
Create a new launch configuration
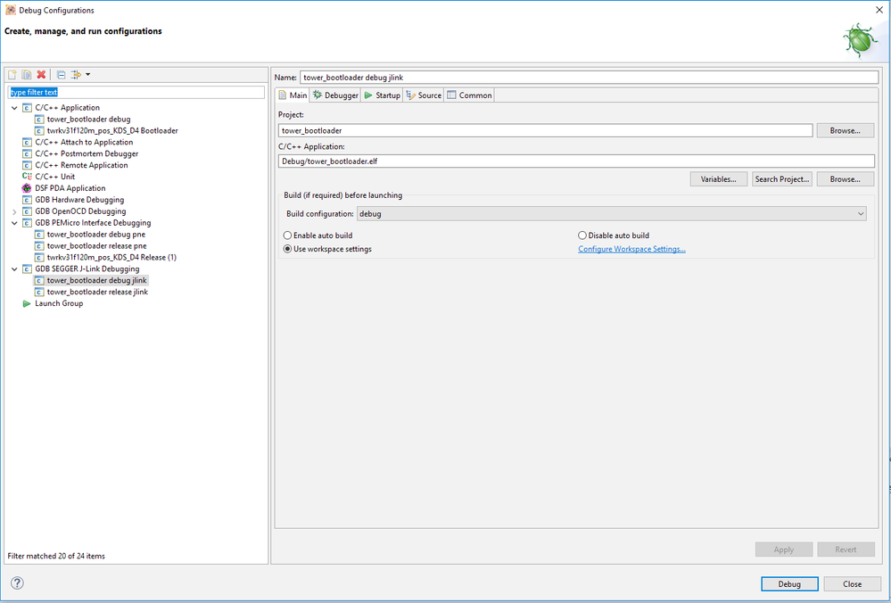pyautogui.click(x=12, y=74)
